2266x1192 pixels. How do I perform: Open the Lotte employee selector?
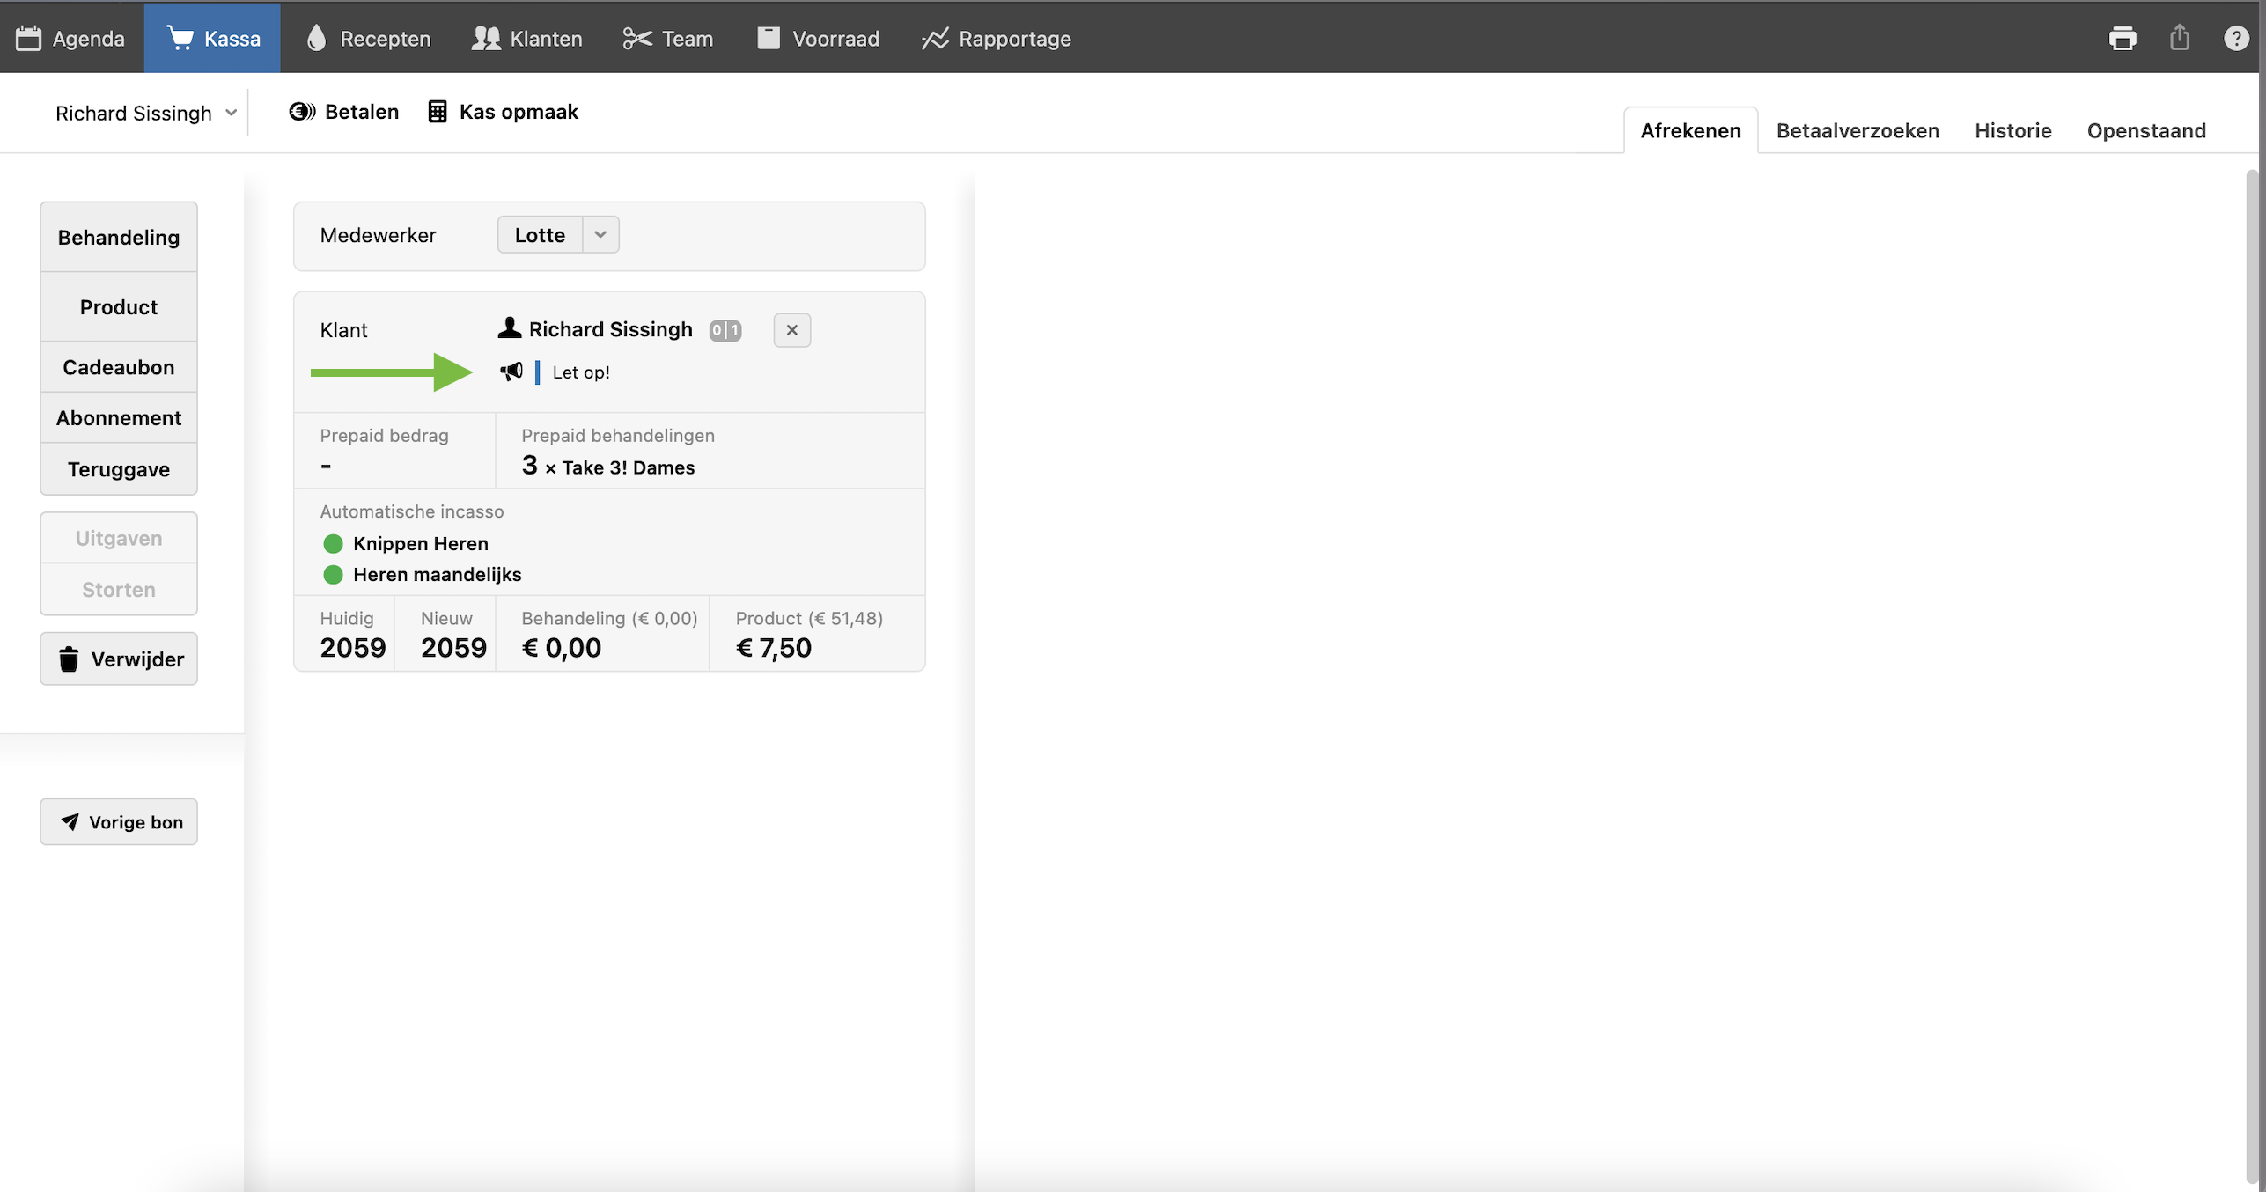pyautogui.click(x=540, y=234)
